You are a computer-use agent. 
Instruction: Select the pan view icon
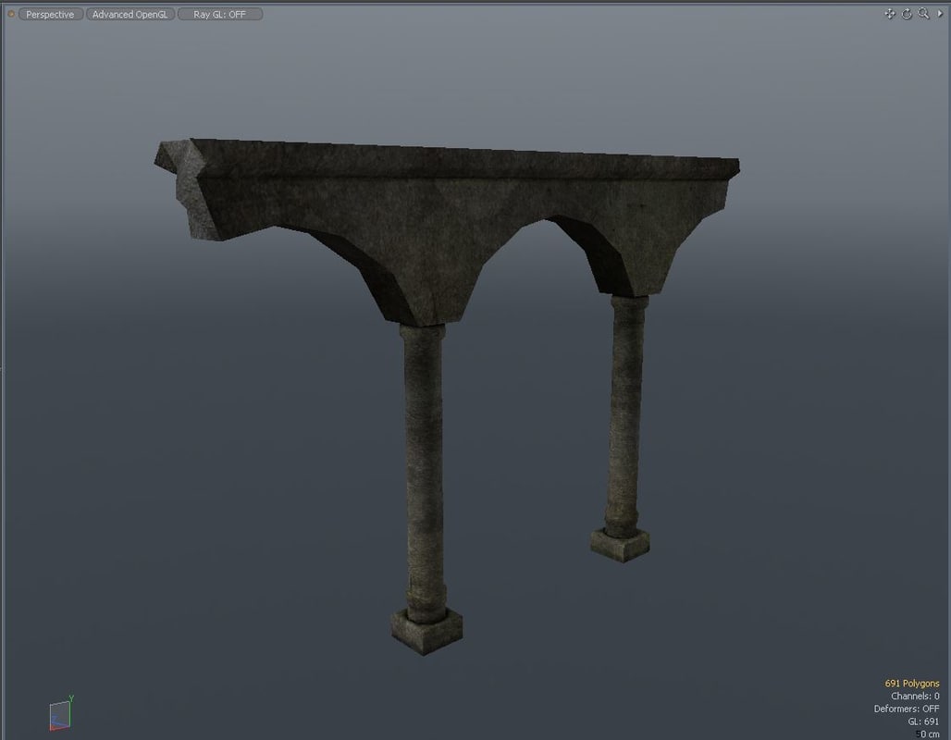[889, 12]
